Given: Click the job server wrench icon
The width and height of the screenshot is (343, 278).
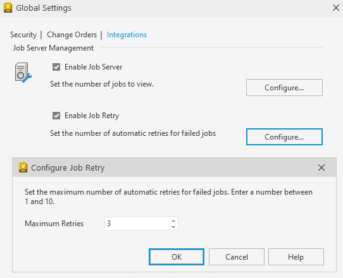Looking at the screenshot, I should coord(23,73).
